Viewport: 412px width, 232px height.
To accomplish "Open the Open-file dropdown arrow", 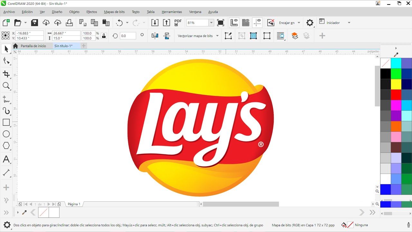I will pos(25,23).
